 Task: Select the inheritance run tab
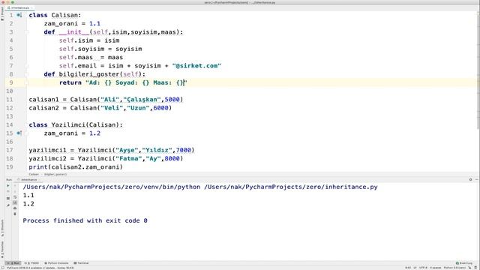click(x=28, y=180)
